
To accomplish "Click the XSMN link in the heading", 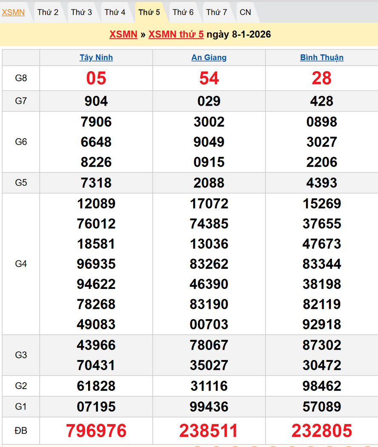I will [123, 35].
